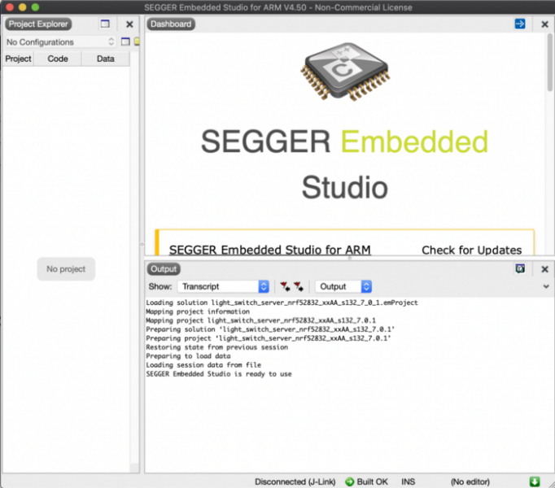
Task: Close the Project Explorer panel
Action: [129, 24]
